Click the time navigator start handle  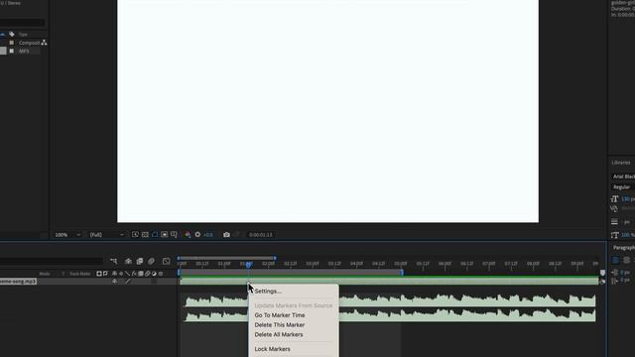point(179,258)
